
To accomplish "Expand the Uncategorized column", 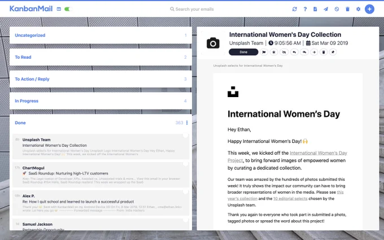I will 101,35.
